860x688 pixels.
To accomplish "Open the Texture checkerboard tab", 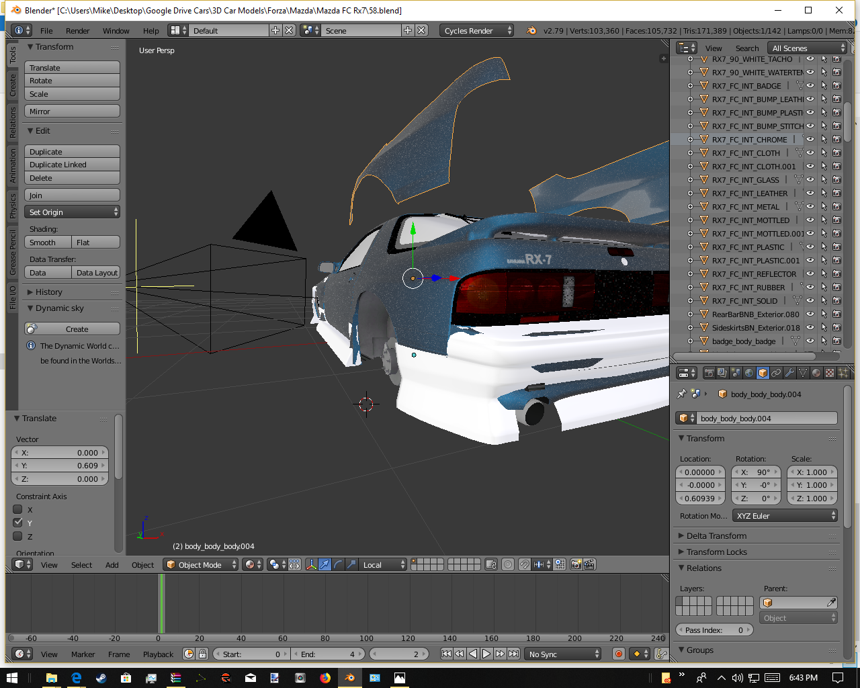I will click(830, 373).
